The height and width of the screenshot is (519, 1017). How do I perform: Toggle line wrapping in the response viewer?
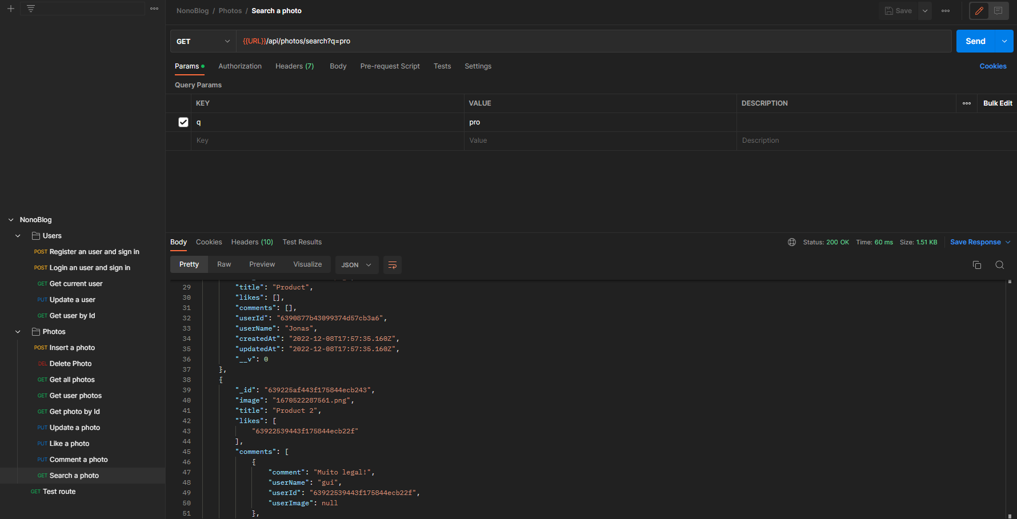[x=392, y=265]
